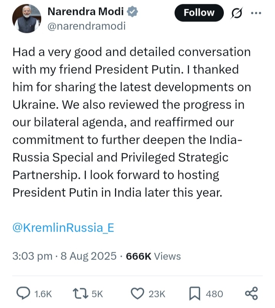Click the 23K likes count
Screen dimensions: 275x308
point(157,294)
